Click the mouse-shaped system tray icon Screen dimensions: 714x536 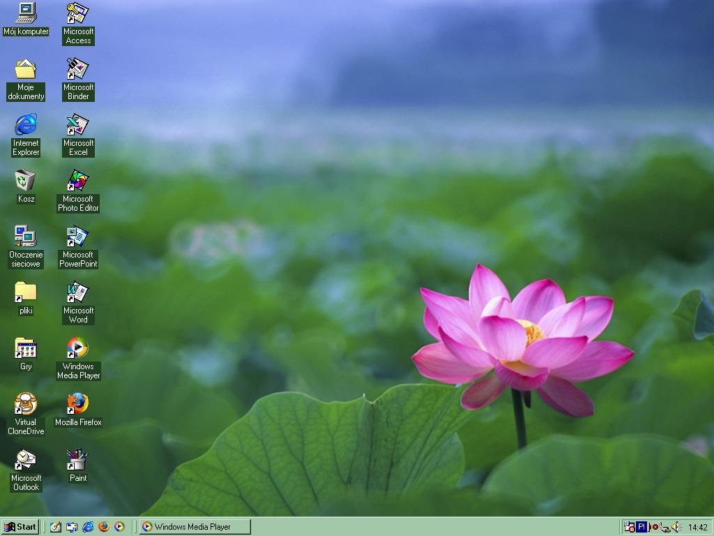coord(664,528)
